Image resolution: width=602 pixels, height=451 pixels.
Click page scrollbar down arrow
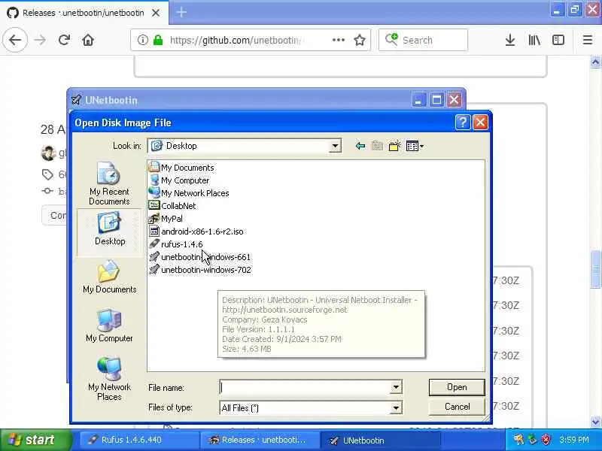(595, 422)
